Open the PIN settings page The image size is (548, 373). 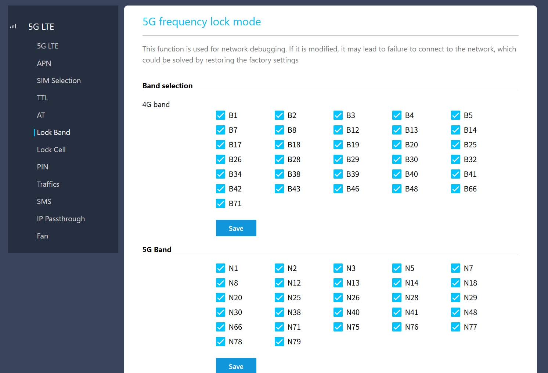[x=43, y=167]
